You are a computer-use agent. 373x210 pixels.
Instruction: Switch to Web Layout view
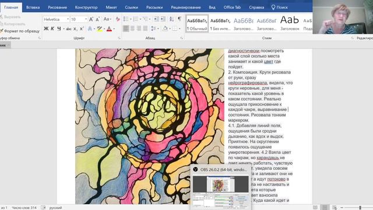(x=334, y=208)
